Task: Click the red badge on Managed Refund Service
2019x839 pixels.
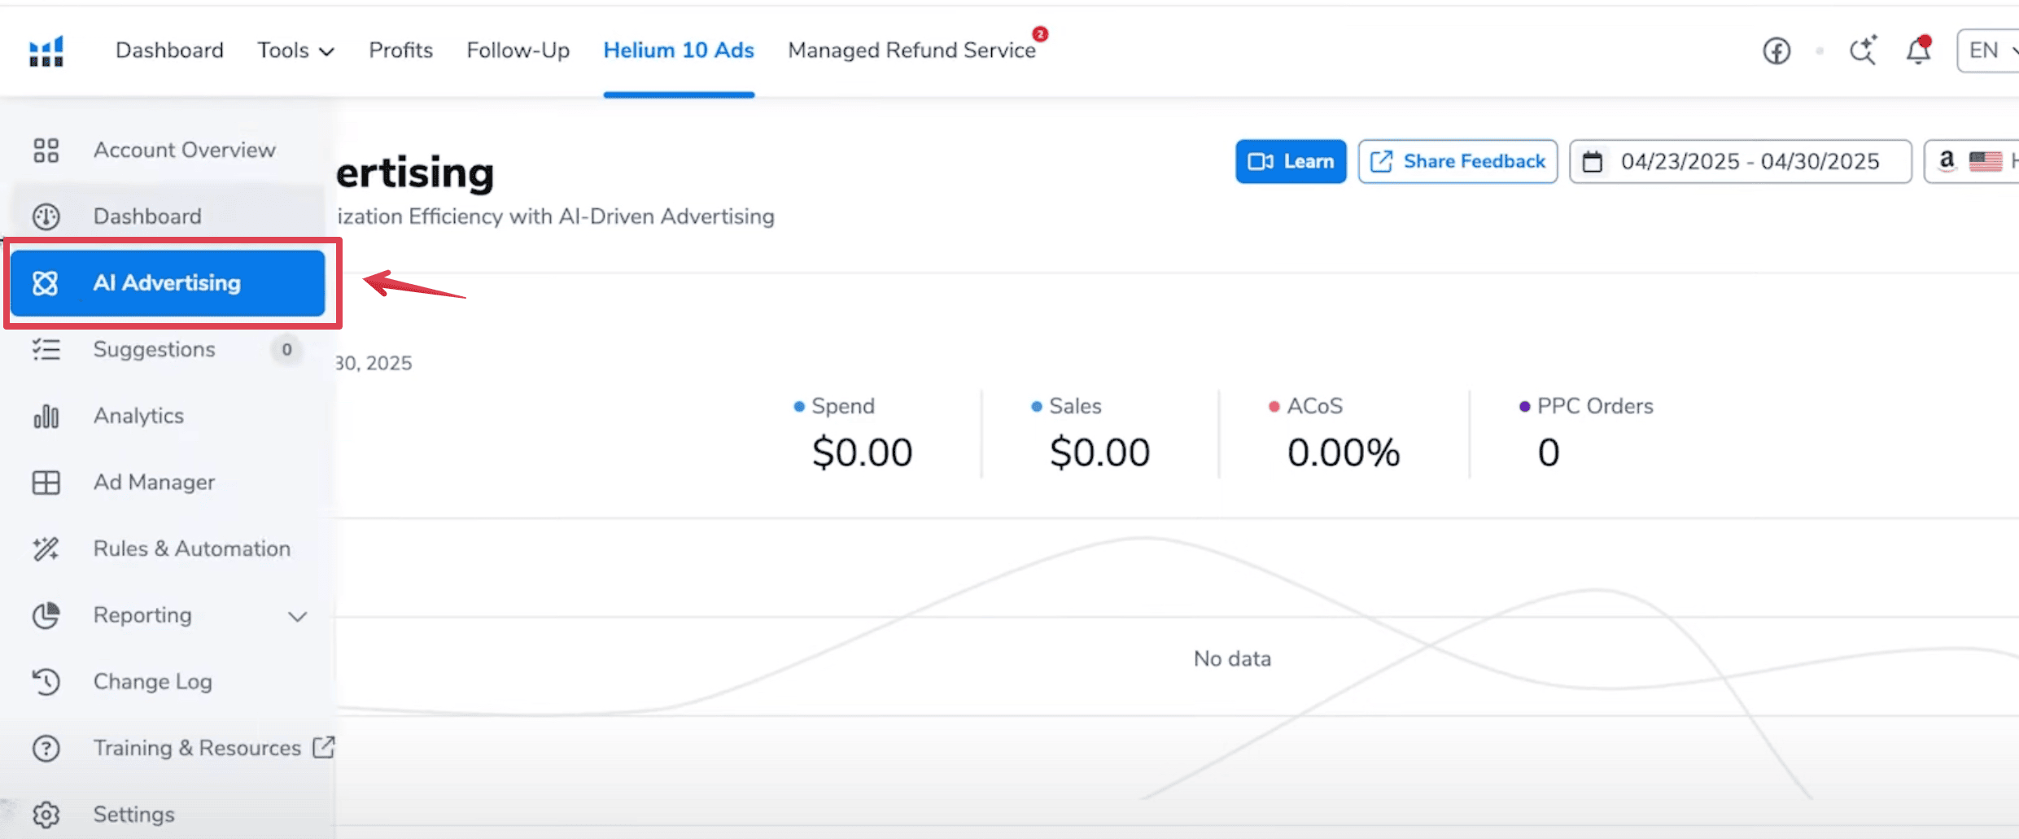Action: click(1040, 34)
